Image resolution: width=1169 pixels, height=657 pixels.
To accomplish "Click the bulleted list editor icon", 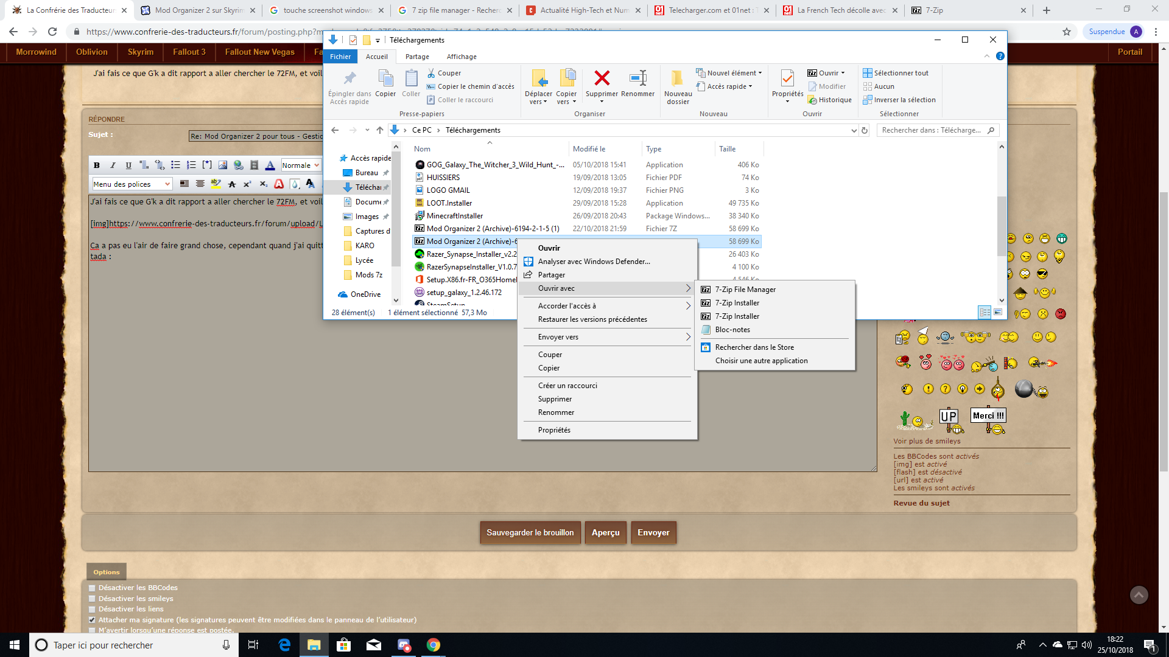I will 175,165.
